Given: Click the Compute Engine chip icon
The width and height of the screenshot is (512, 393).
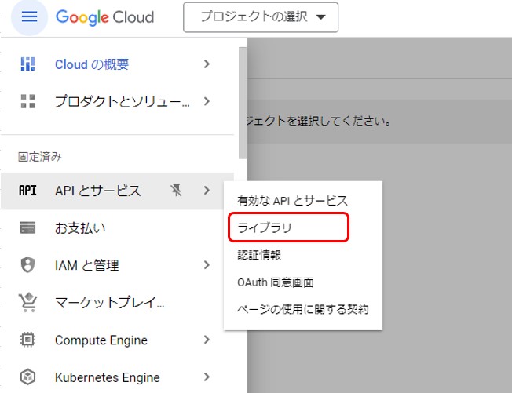Looking at the screenshot, I should click(x=27, y=340).
